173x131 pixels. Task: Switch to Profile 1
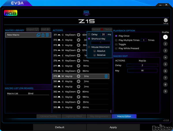(x=165, y=37)
